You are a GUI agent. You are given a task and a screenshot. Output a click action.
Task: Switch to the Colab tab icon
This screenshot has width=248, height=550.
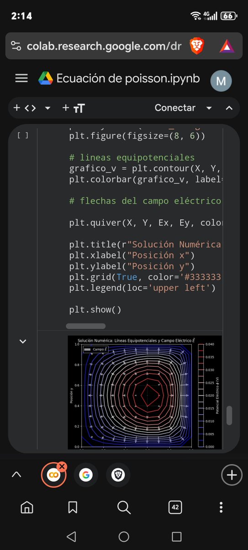coord(53,475)
